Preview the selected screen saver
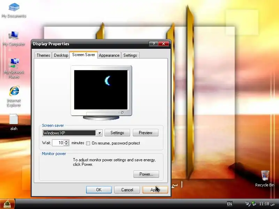This screenshot has width=279, height=209. click(145, 133)
